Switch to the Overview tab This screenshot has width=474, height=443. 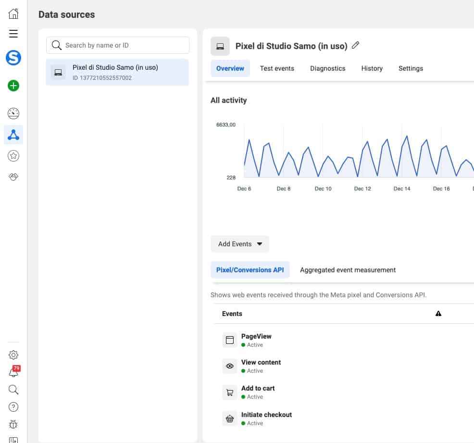pyautogui.click(x=230, y=68)
